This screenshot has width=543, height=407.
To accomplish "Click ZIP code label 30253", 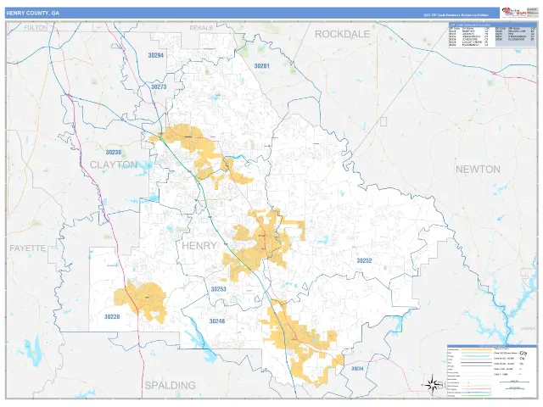I will click(x=218, y=289).
